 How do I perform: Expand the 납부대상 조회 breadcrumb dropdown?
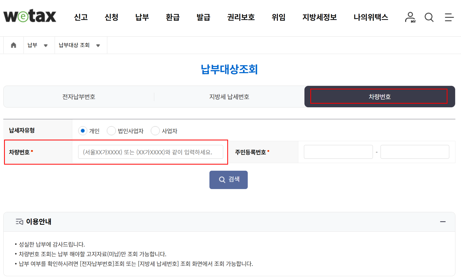[x=98, y=45]
